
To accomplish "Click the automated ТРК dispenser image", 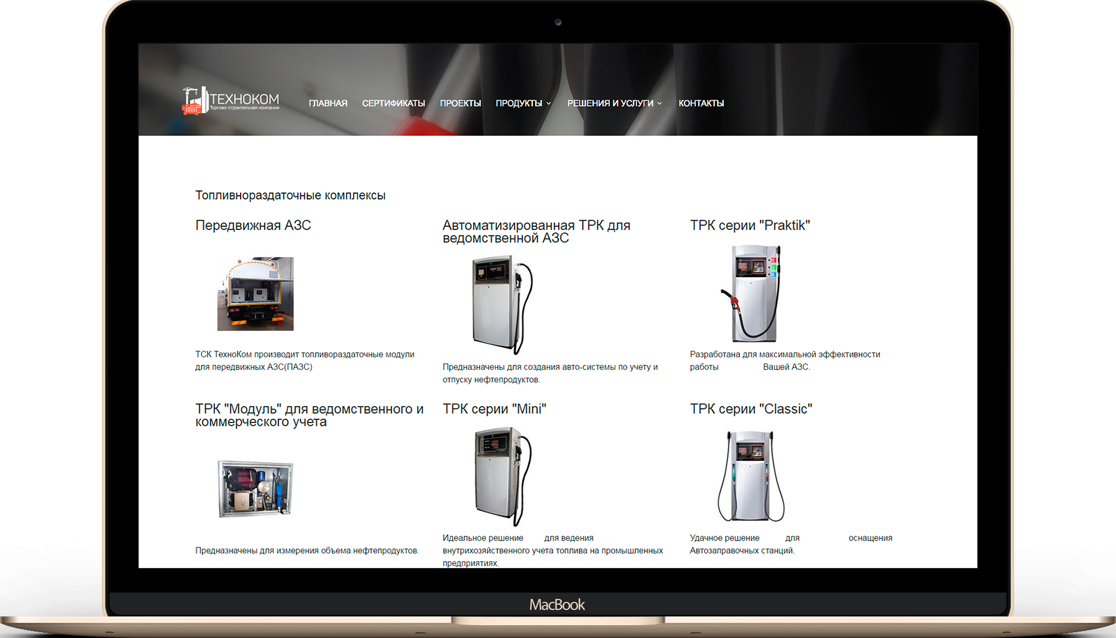I will pyautogui.click(x=503, y=305).
